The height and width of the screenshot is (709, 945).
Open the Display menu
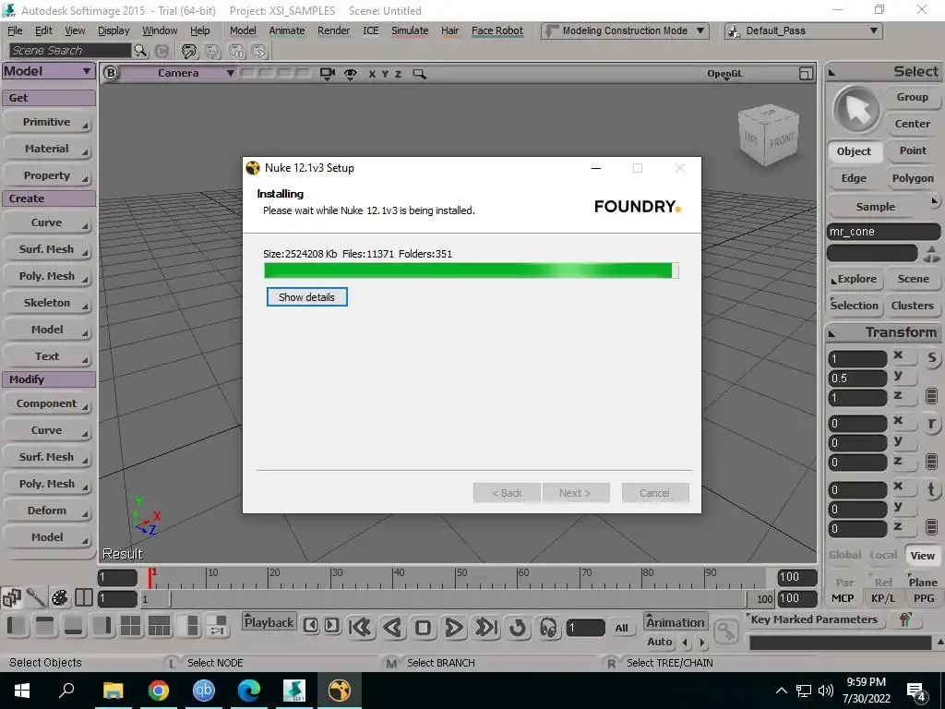[114, 30]
